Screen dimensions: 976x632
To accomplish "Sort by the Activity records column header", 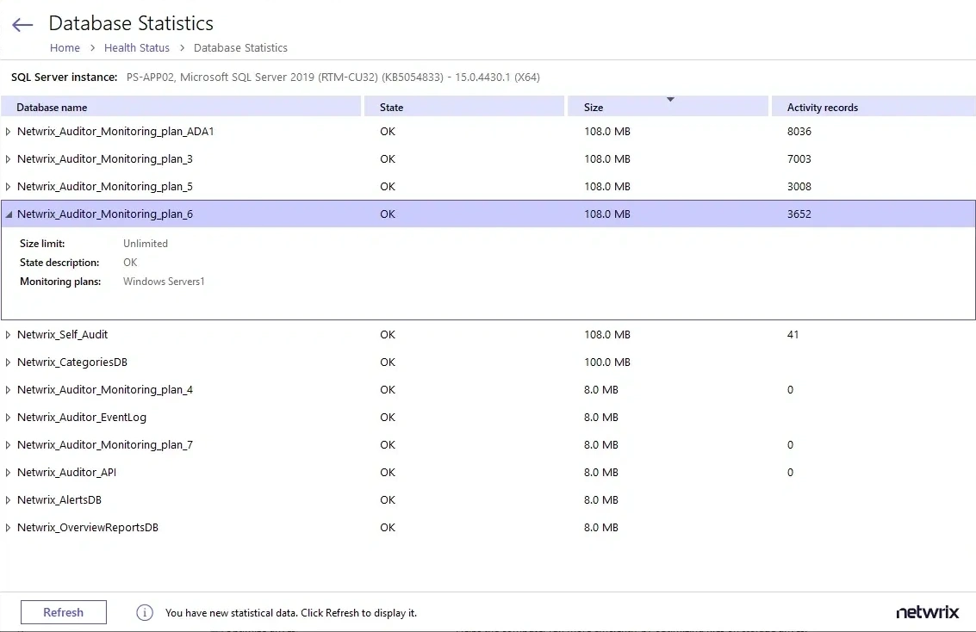I will coord(822,107).
